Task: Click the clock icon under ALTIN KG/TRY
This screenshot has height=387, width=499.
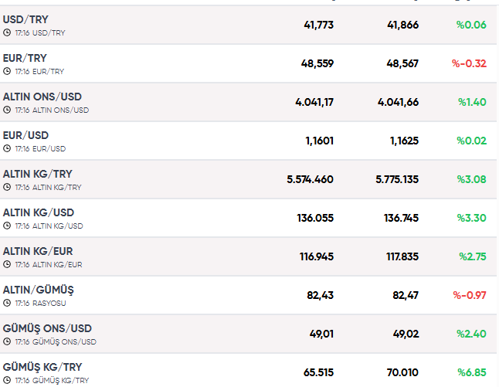Action: [x=7, y=187]
